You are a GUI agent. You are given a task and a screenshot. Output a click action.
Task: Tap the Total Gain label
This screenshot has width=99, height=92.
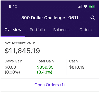coord(45,61)
